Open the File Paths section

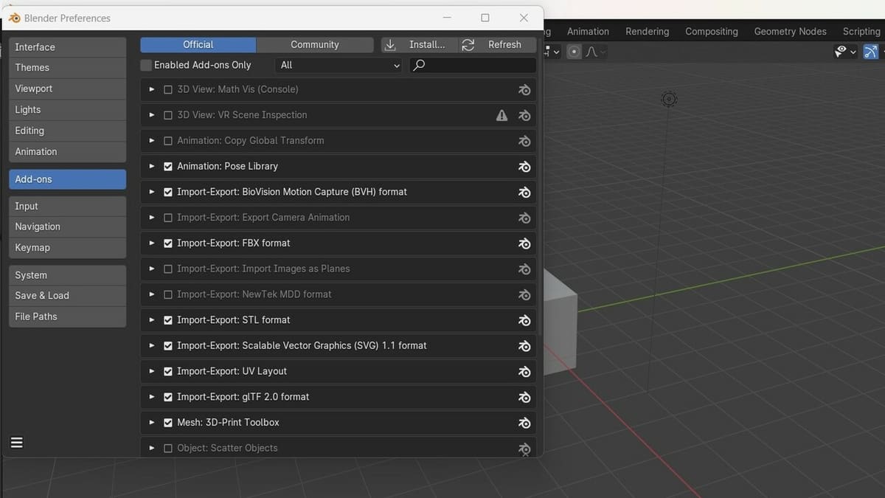pos(68,317)
